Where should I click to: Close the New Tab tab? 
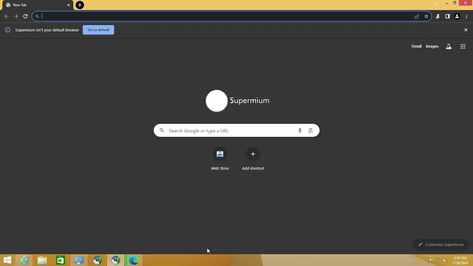point(69,5)
